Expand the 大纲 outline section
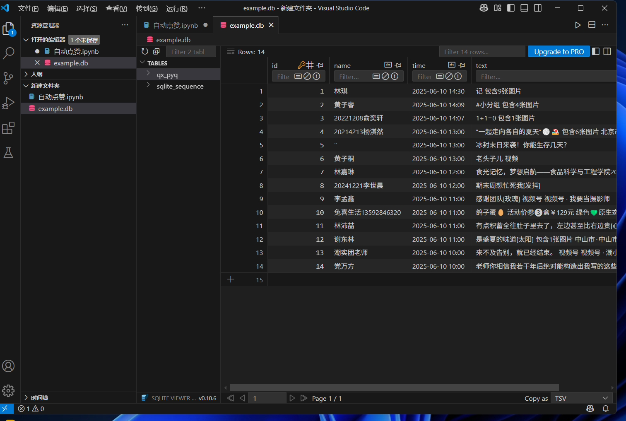The width and height of the screenshot is (626, 421). (26, 74)
